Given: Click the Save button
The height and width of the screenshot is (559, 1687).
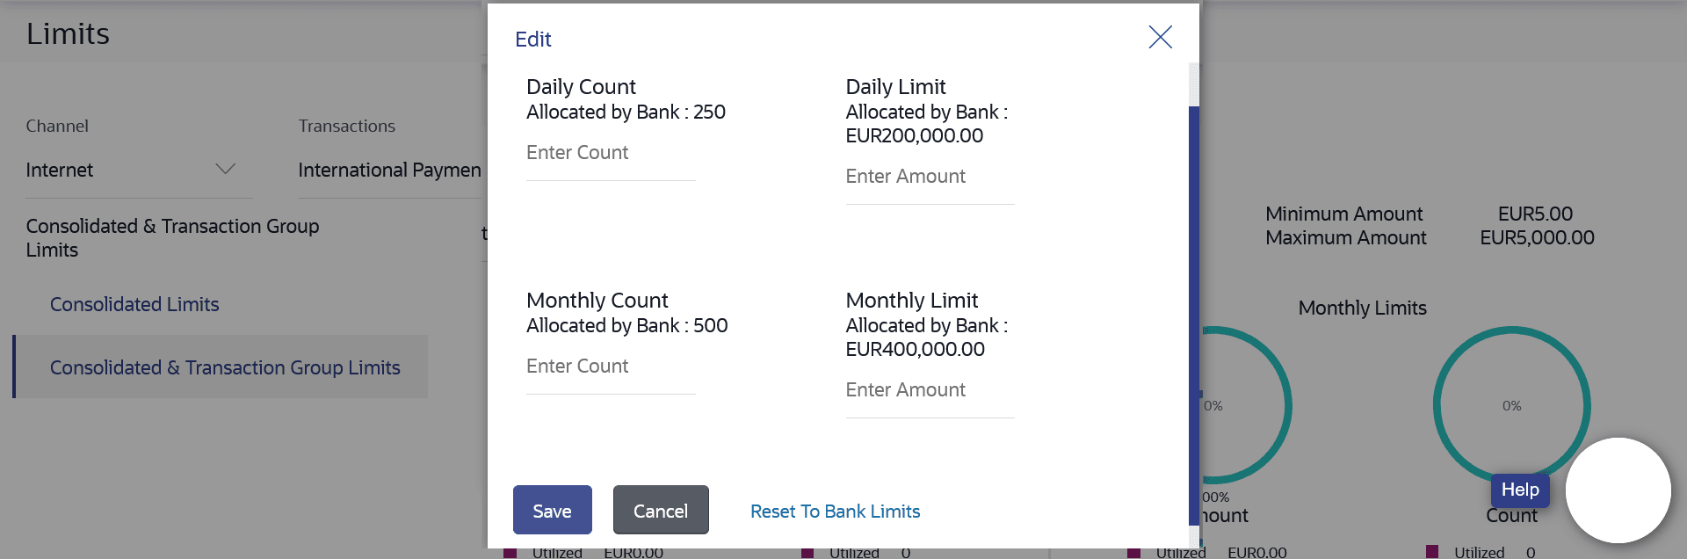Looking at the screenshot, I should tap(552, 511).
